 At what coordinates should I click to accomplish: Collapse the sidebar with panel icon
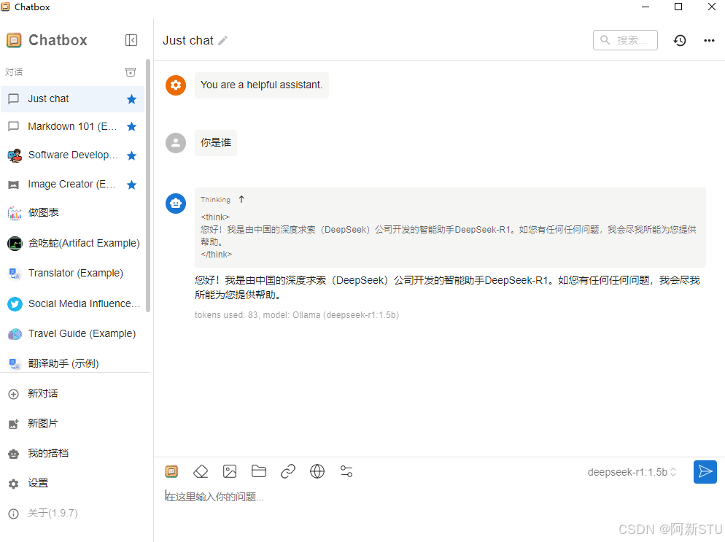[x=131, y=40]
